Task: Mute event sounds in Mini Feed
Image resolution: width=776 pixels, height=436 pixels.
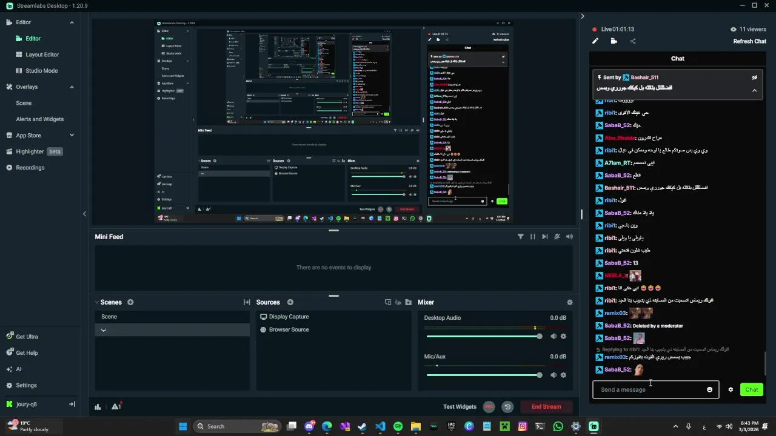Action: coord(569,237)
